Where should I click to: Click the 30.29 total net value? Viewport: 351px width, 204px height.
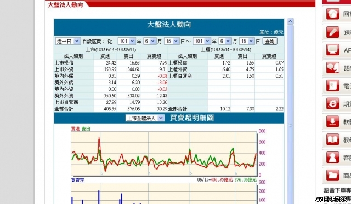coord(162,109)
